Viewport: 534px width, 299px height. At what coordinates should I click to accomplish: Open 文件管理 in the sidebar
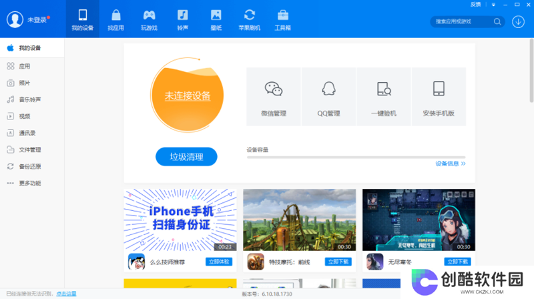pos(32,149)
